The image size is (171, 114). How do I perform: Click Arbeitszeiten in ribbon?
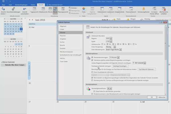coord(74,13)
